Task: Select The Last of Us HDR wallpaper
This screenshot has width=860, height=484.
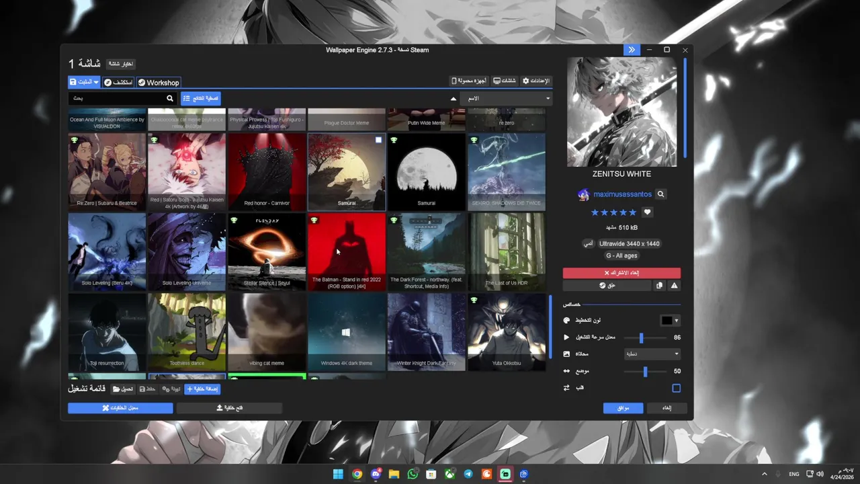Action: pos(507,252)
